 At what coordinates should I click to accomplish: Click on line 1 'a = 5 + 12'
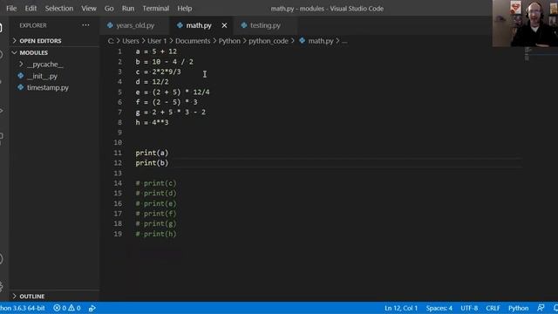[x=156, y=51]
